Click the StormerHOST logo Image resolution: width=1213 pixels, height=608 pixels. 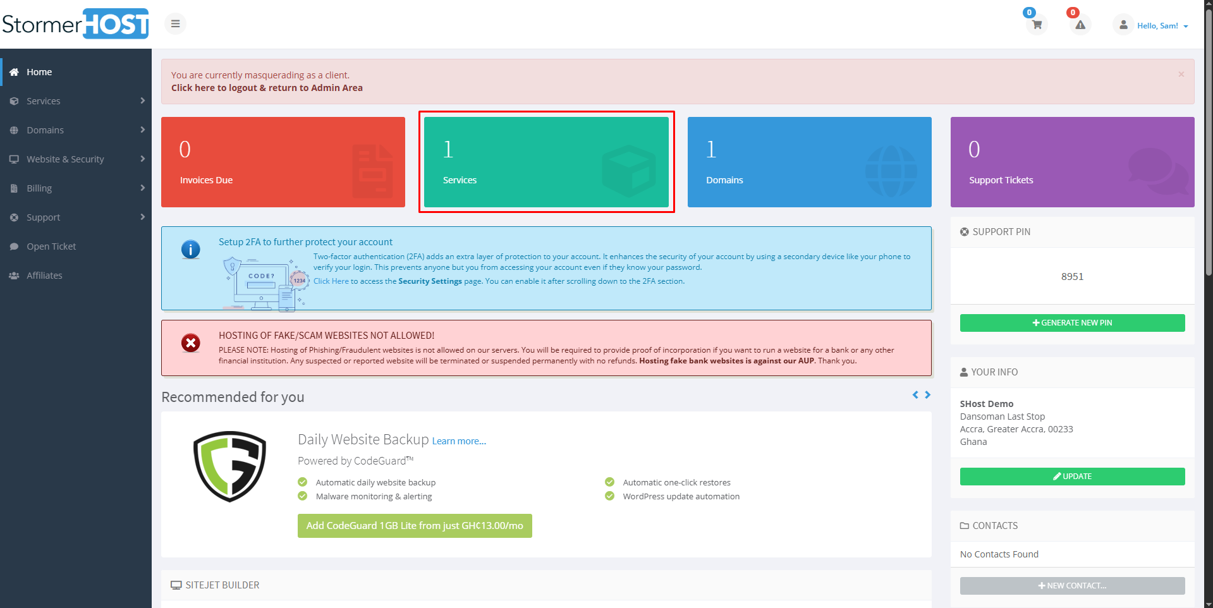coord(76,24)
